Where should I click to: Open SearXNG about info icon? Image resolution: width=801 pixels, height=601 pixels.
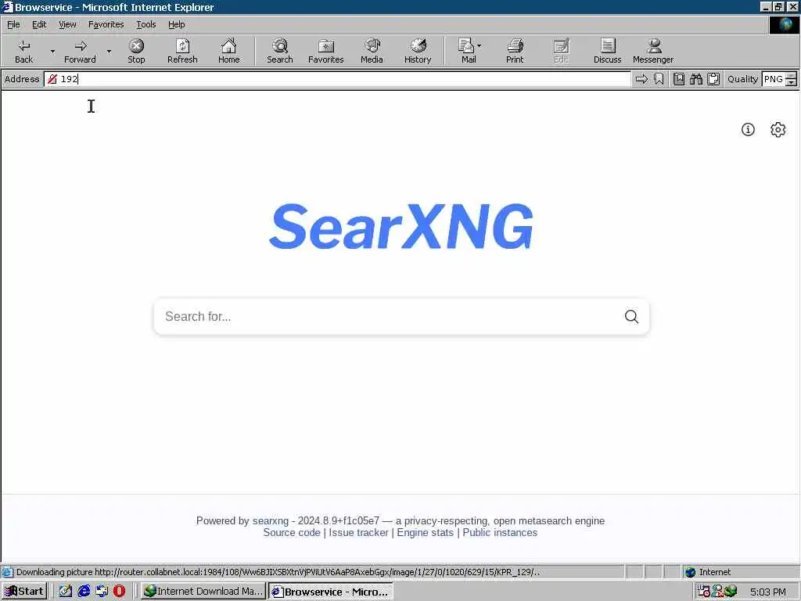point(748,130)
